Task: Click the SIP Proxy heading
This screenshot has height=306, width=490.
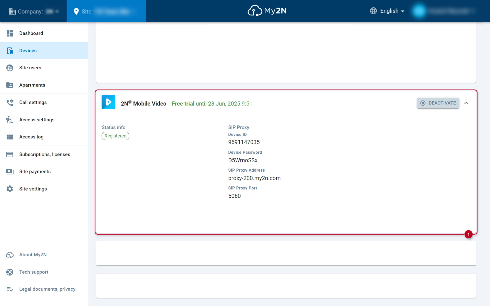Action: tap(239, 127)
